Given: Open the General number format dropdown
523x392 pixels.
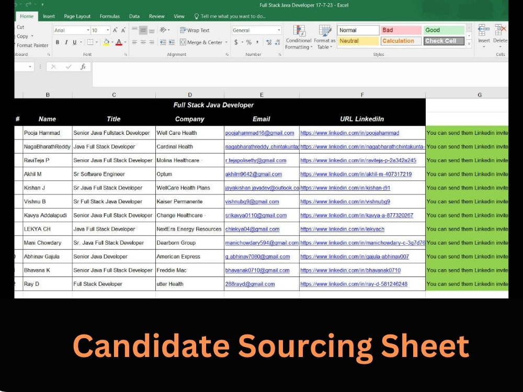Looking at the screenshot, I should tap(279, 30).
